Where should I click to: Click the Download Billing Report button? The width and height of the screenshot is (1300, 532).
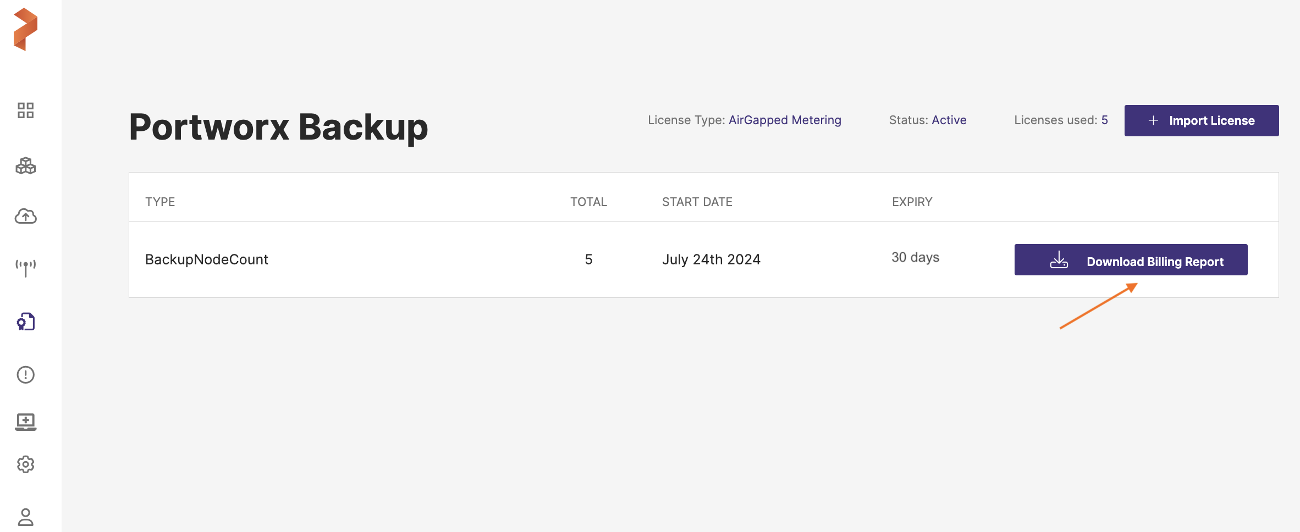[1131, 260]
